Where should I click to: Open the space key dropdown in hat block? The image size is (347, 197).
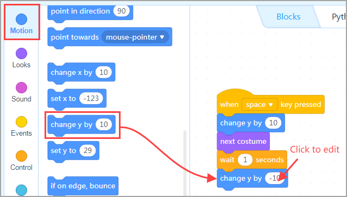[x=260, y=104]
